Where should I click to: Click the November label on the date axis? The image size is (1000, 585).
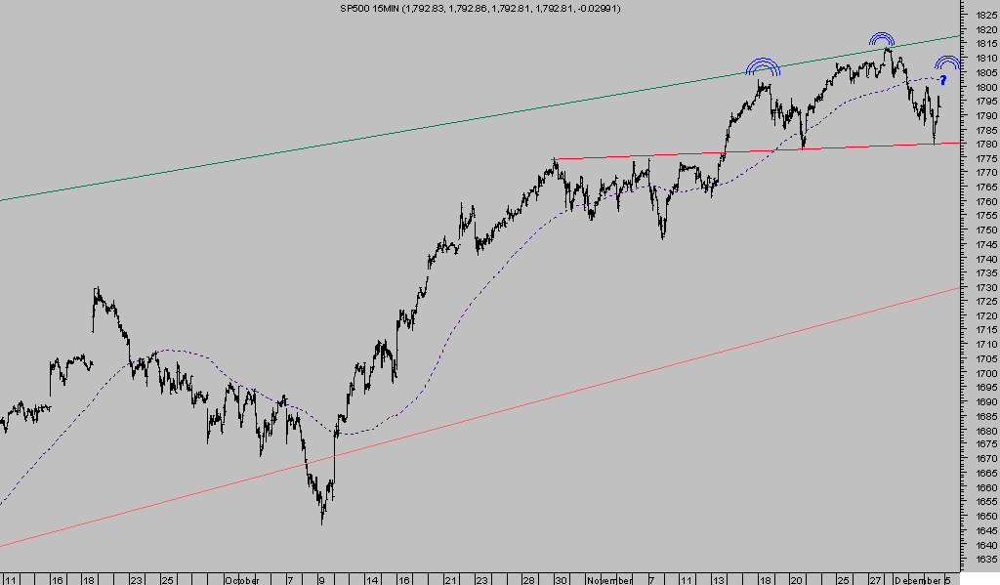pyautogui.click(x=611, y=579)
